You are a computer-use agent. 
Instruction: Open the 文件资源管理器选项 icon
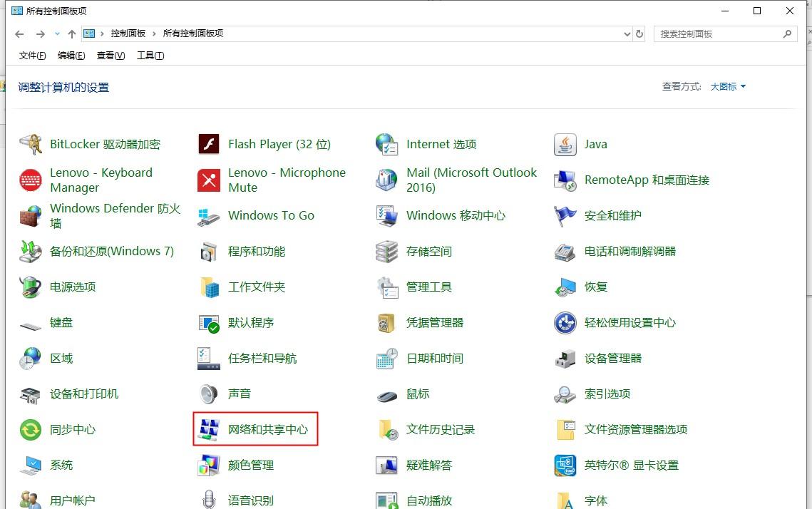click(x=565, y=430)
